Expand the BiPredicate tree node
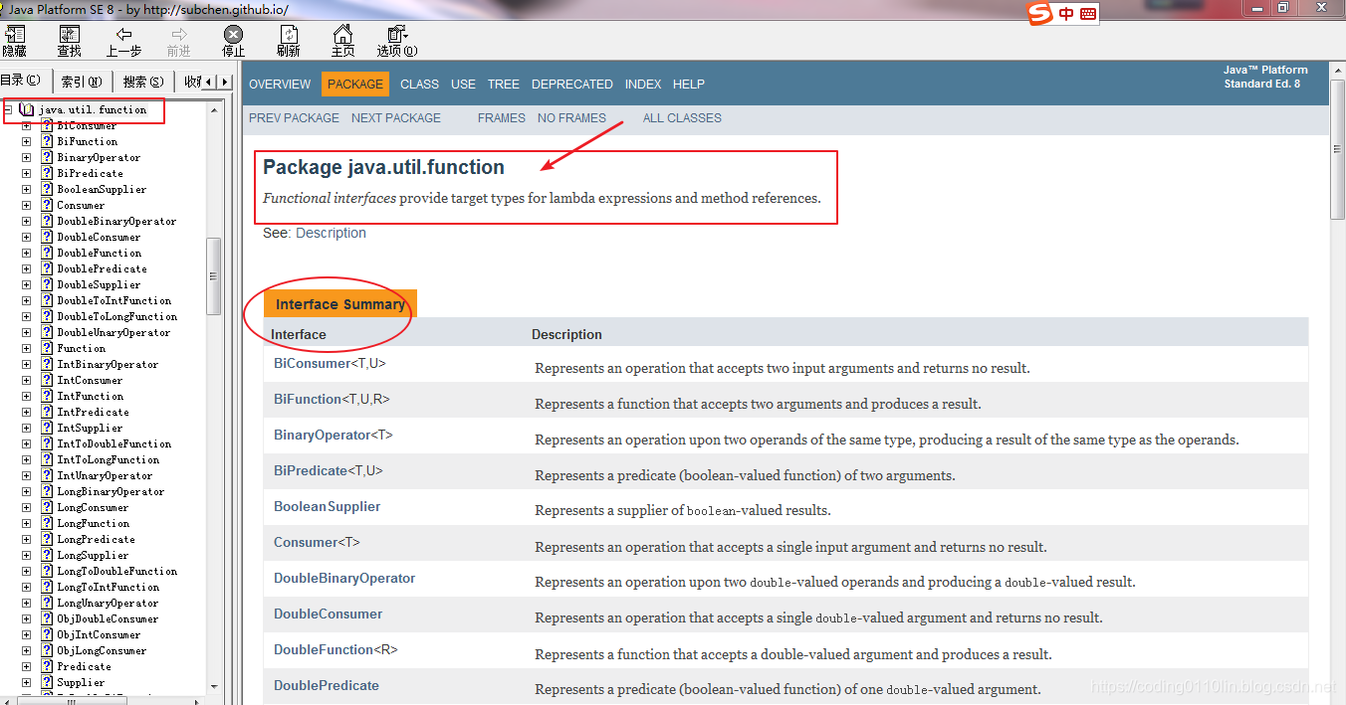 click(x=27, y=173)
